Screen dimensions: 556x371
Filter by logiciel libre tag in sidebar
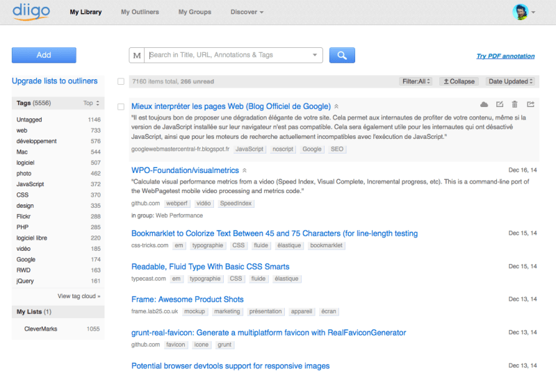coord(31,238)
